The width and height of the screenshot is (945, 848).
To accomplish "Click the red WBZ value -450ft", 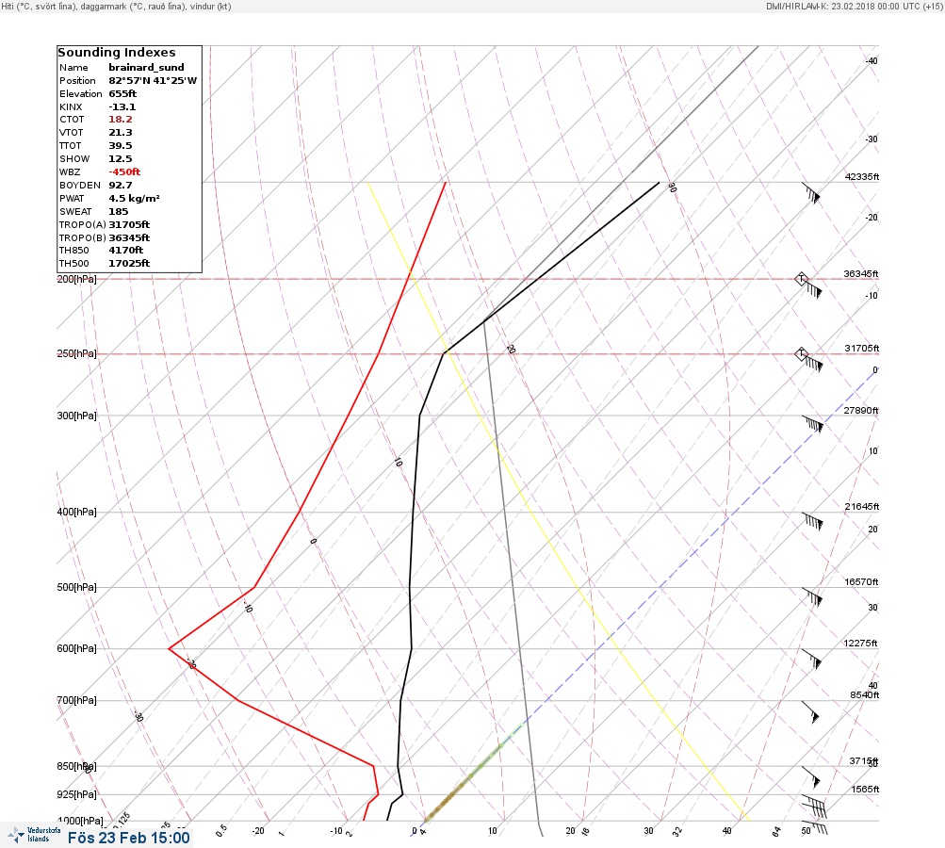I will click(124, 171).
